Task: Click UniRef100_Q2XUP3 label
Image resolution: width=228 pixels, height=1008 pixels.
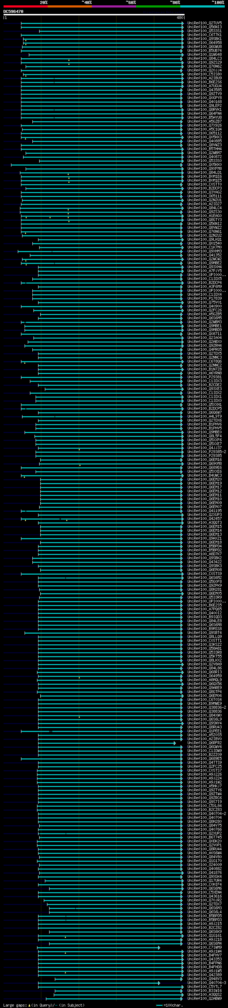Action: [204, 515]
